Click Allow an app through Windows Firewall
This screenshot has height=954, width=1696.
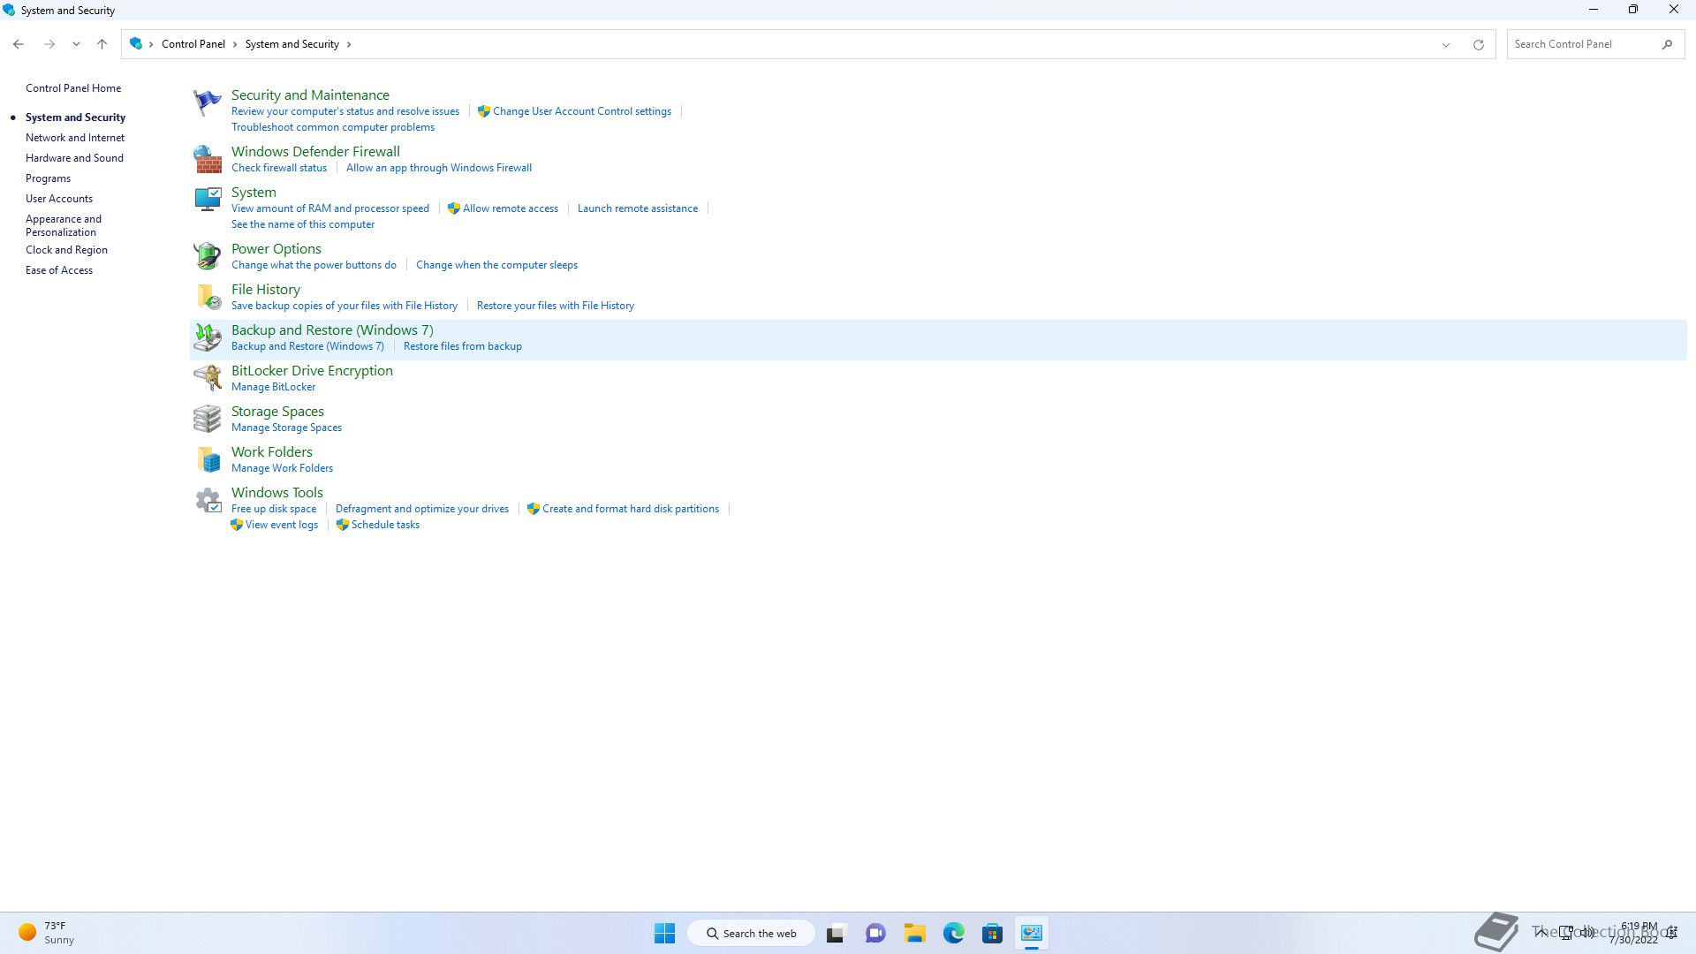439,168
